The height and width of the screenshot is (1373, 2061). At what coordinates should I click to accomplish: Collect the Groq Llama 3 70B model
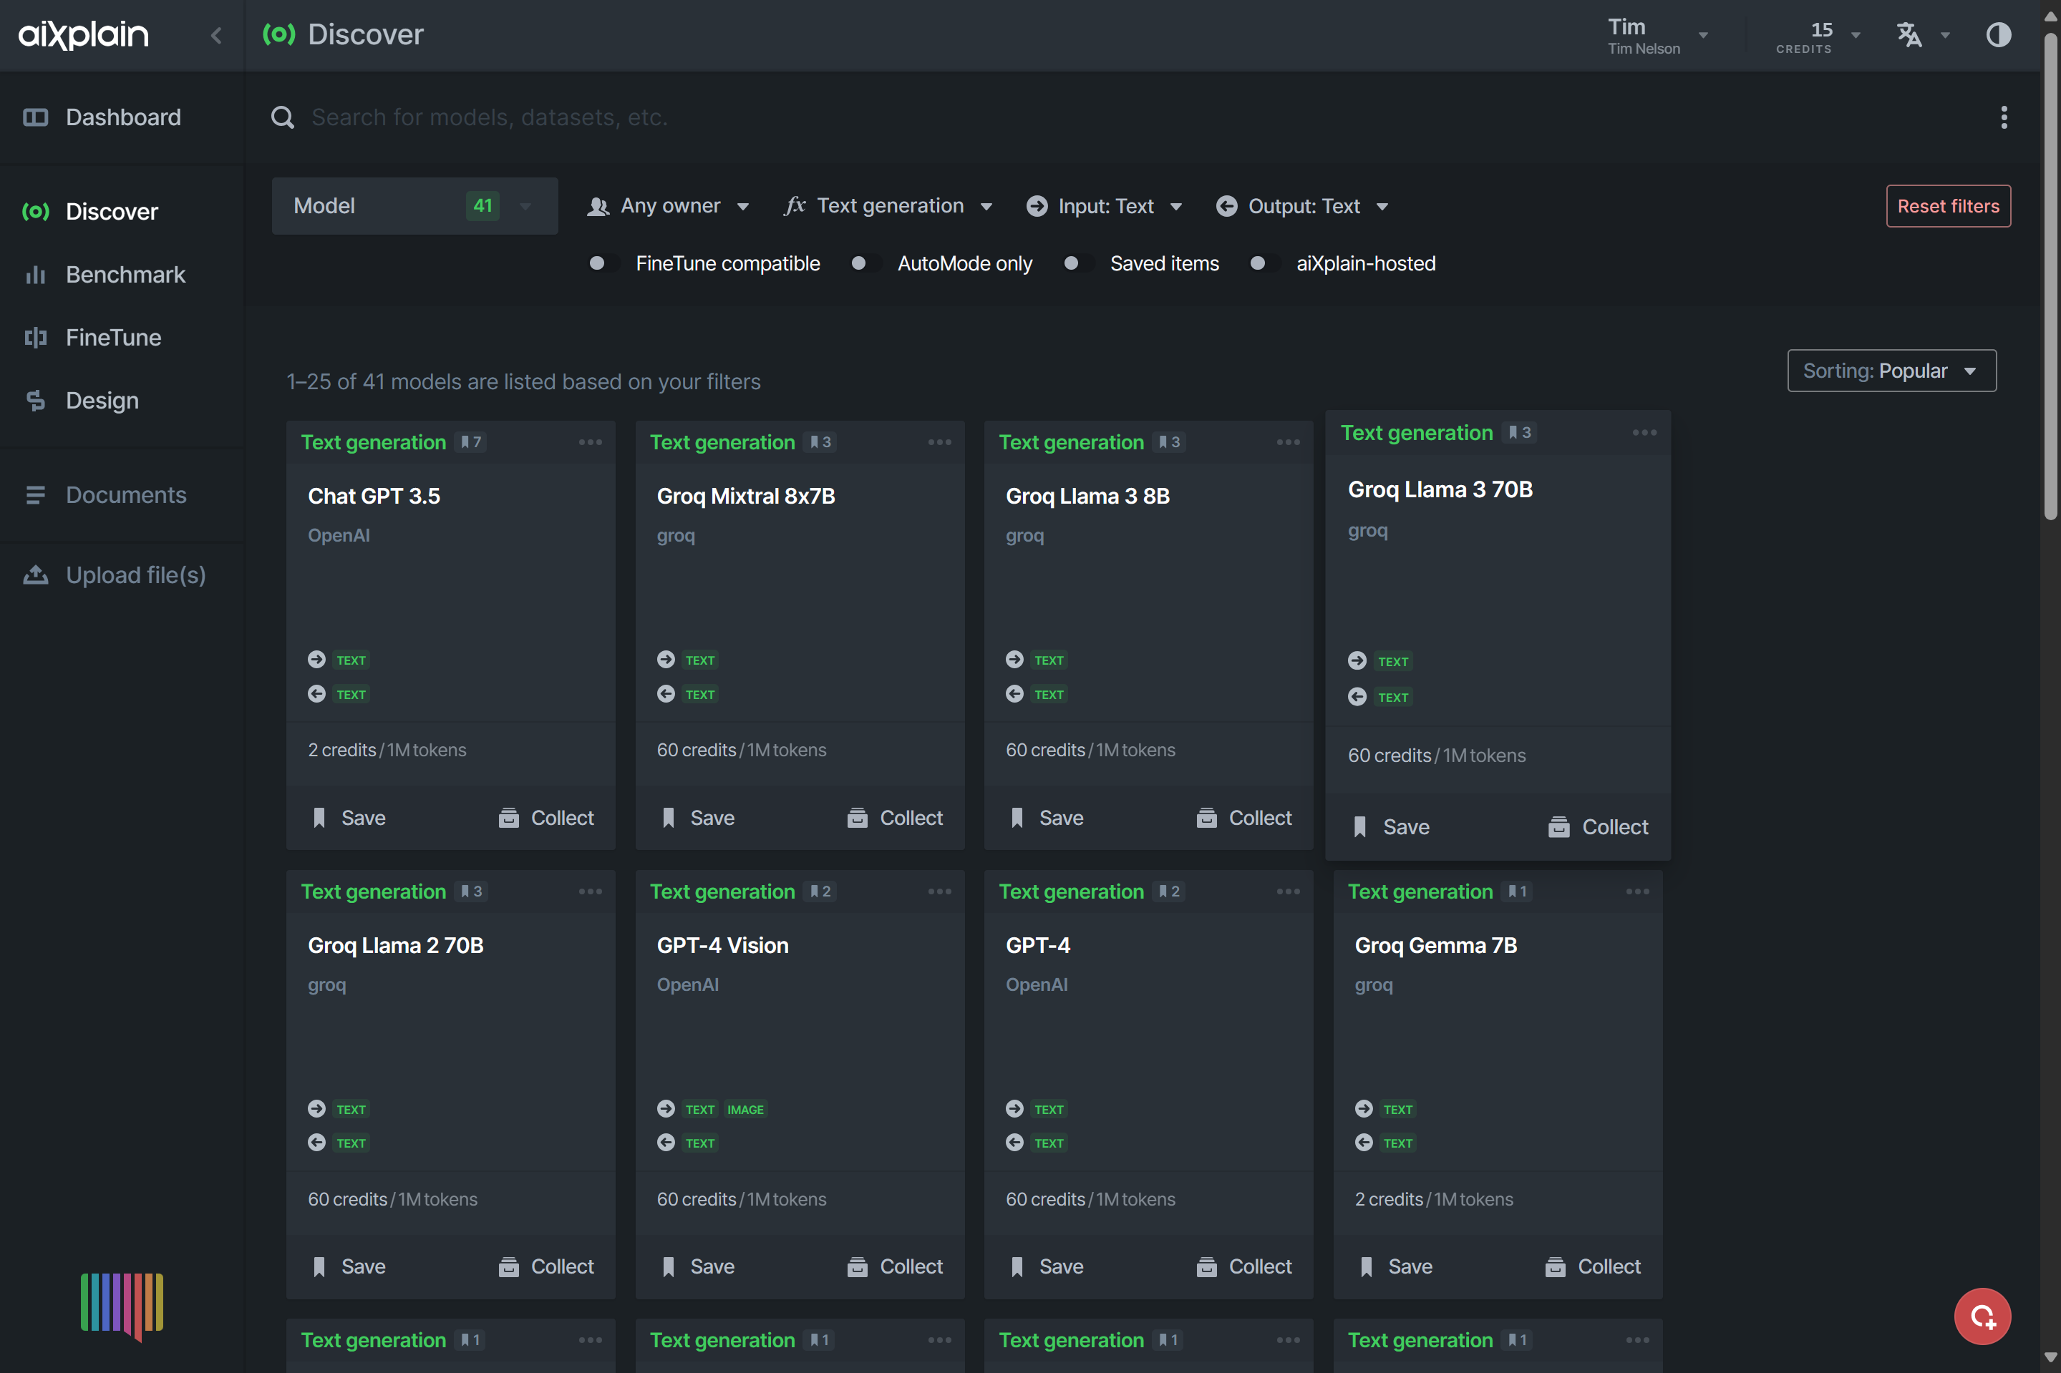click(x=1598, y=828)
